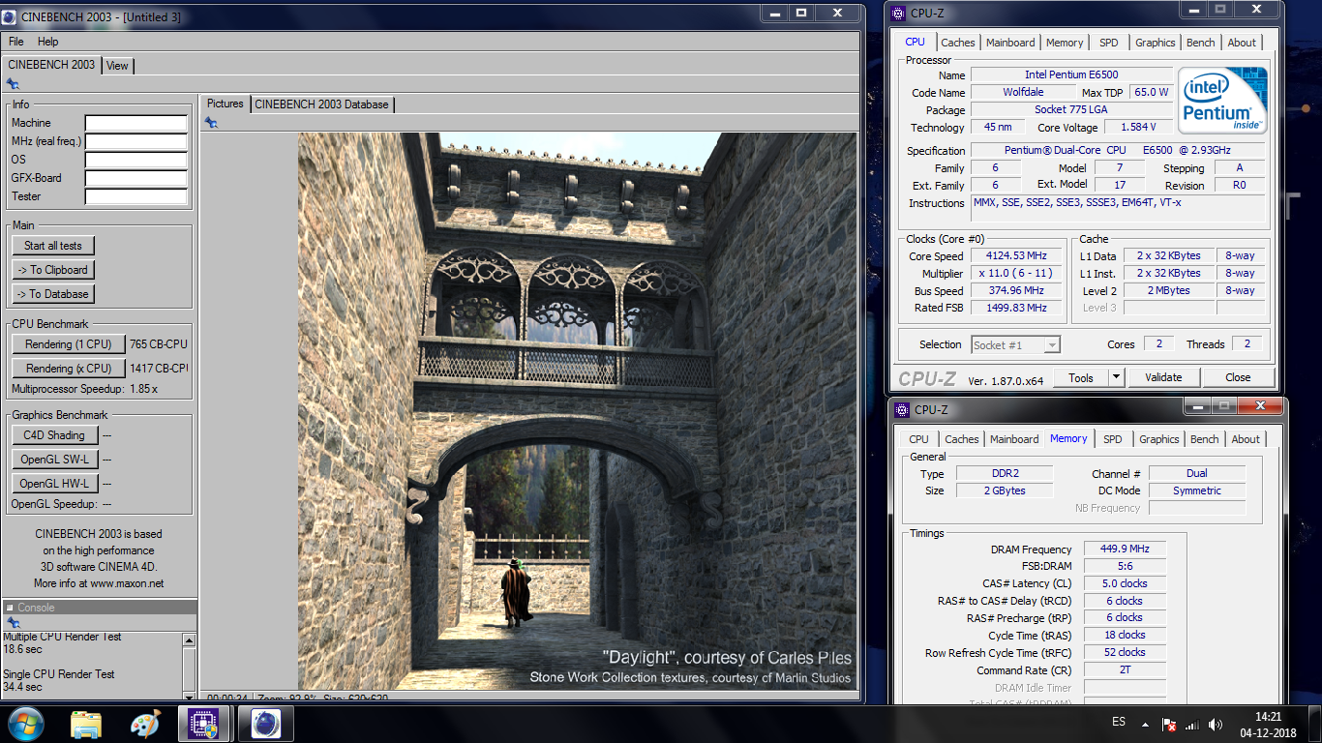Image resolution: width=1322 pixels, height=743 pixels.
Task: Click the taskbar clock showing 14:21
Action: [1269, 716]
